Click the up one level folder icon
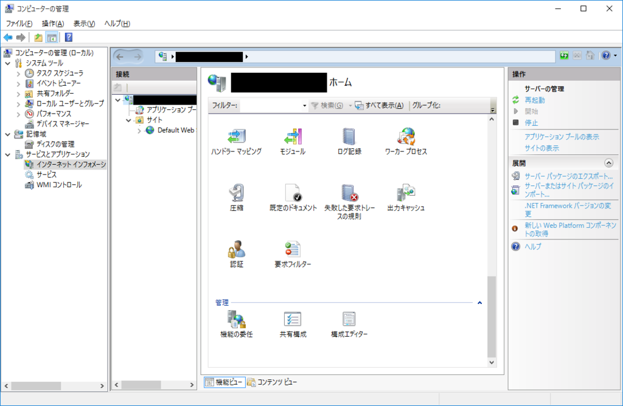The image size is (623, 406). [38, 37]
